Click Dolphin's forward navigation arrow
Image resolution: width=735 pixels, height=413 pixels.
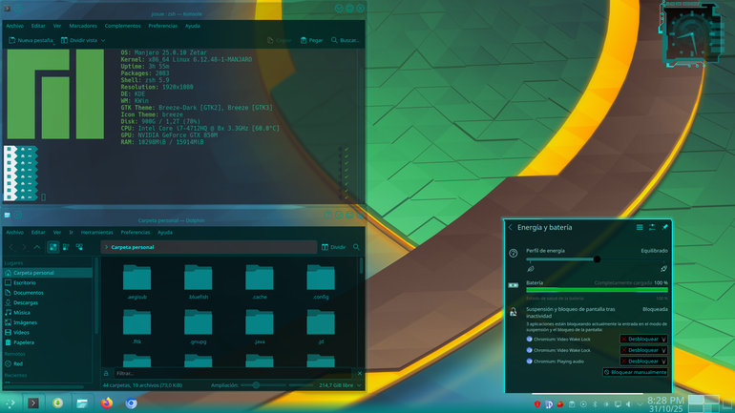25,247
